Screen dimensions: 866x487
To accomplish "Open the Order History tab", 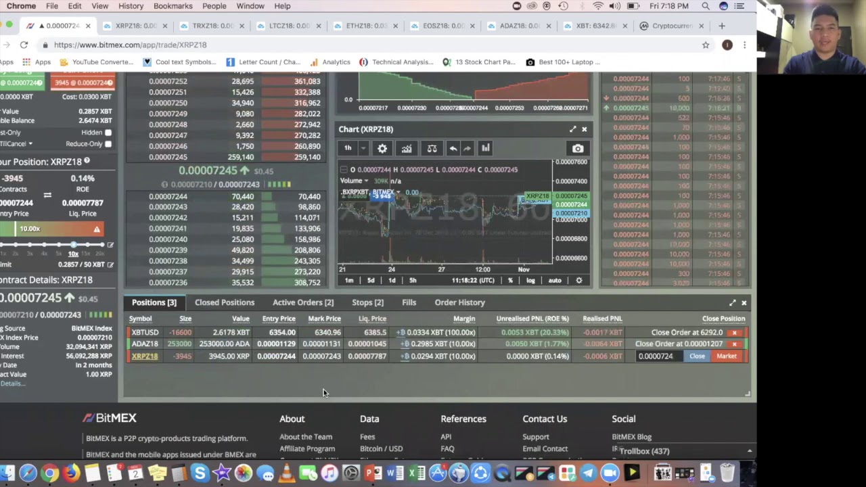I will tap(460, 303).
